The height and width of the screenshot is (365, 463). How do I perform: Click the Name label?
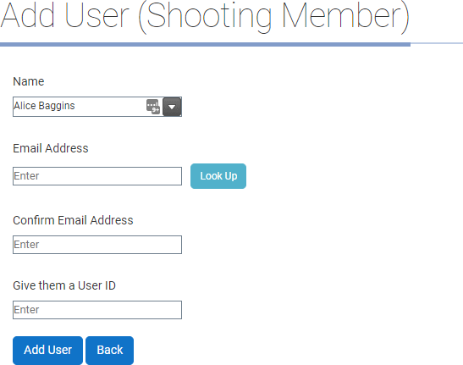click(29, 81)
